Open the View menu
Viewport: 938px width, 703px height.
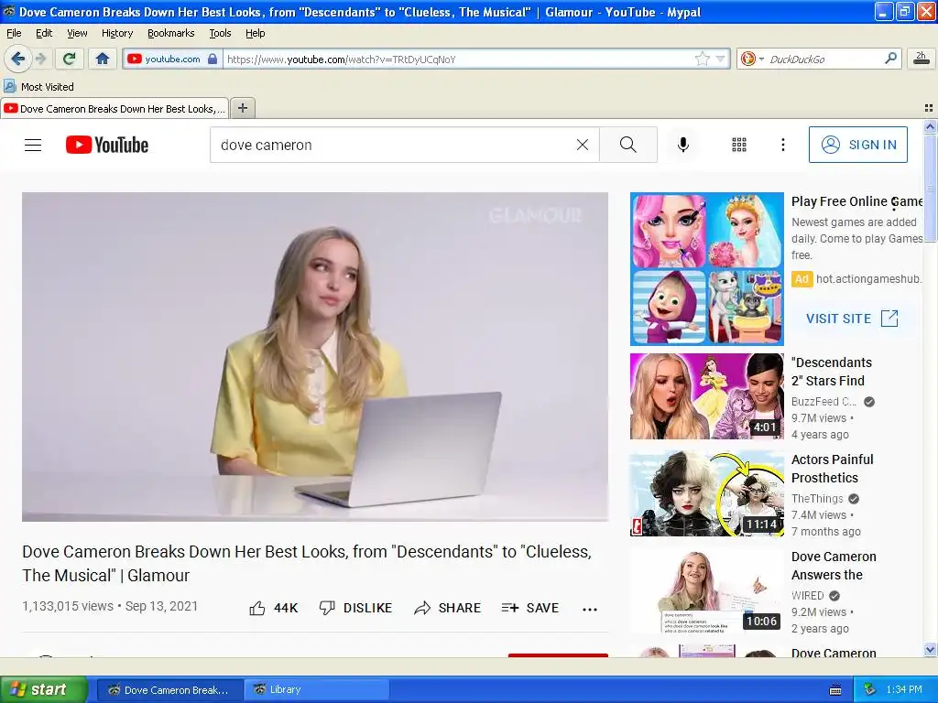point(77,33)
